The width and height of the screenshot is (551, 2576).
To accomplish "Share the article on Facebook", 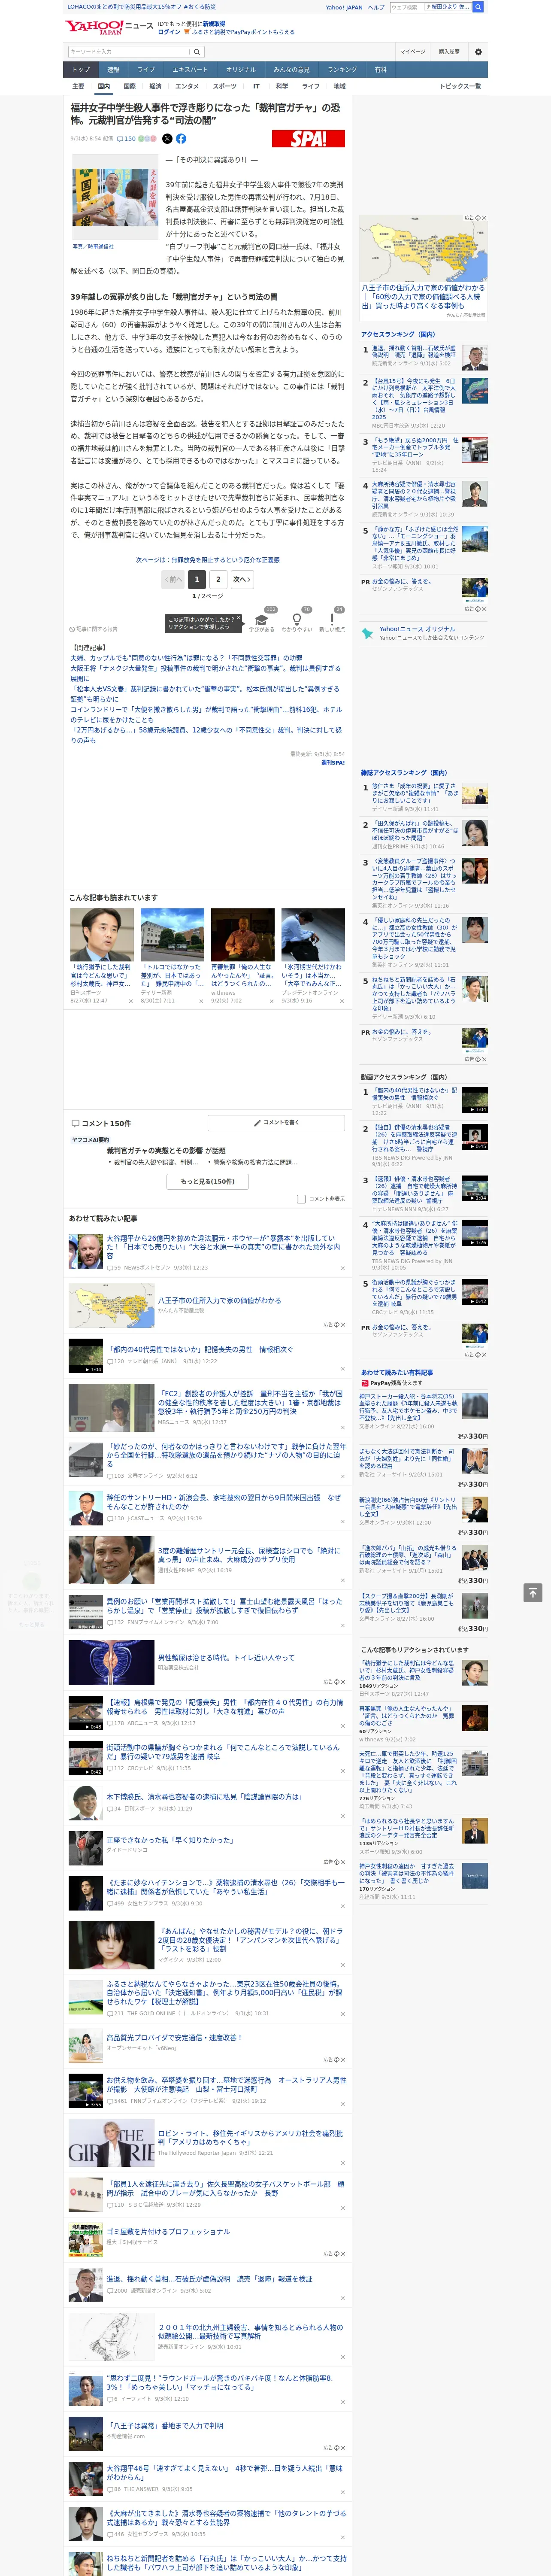I will tap(181, 139).
